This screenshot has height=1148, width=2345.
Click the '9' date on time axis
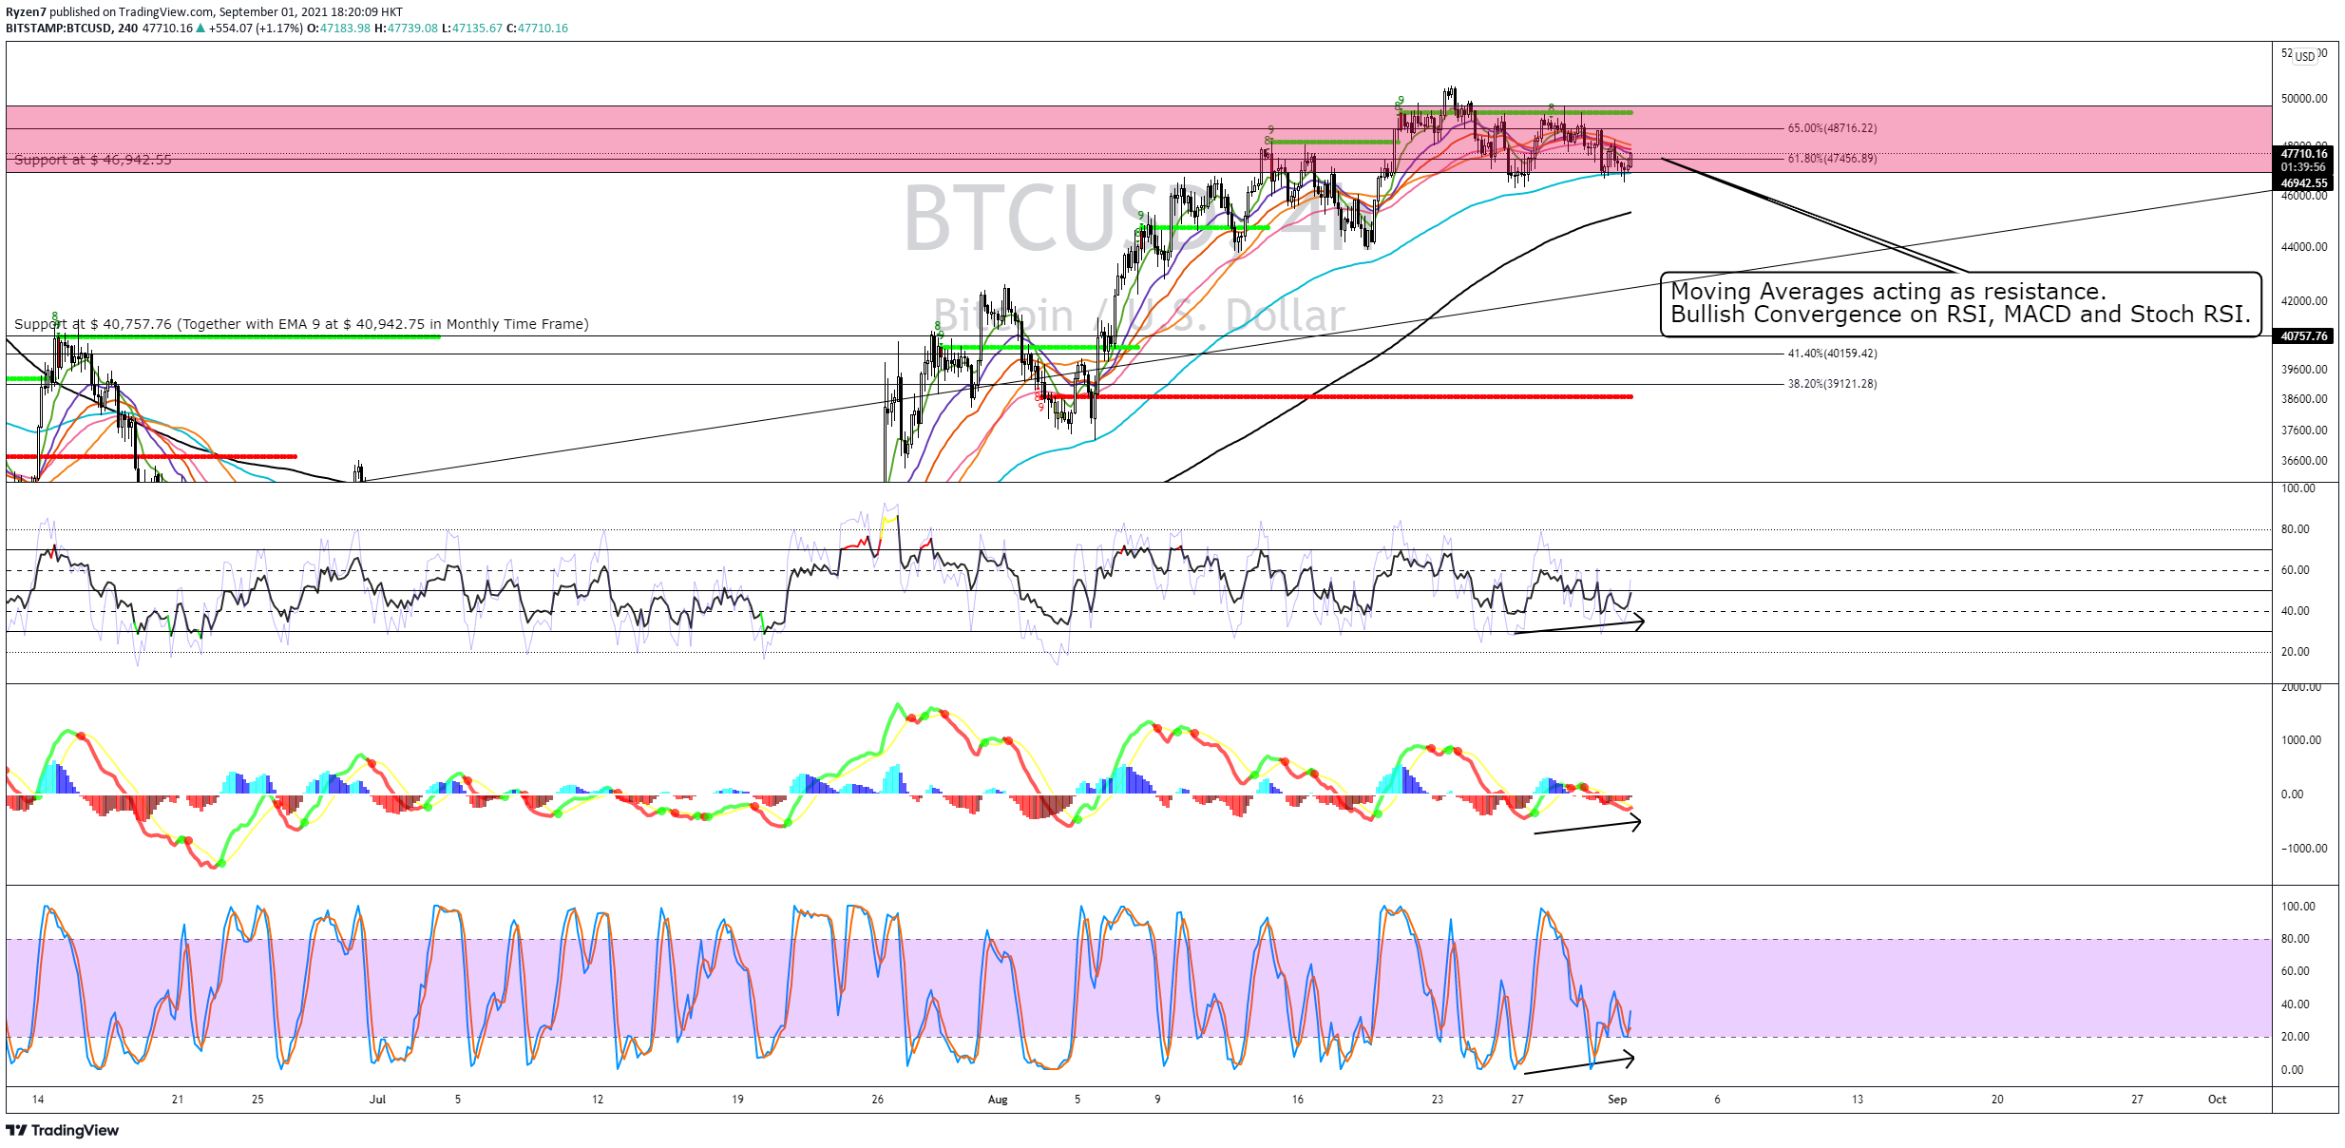[1157, 1100]
